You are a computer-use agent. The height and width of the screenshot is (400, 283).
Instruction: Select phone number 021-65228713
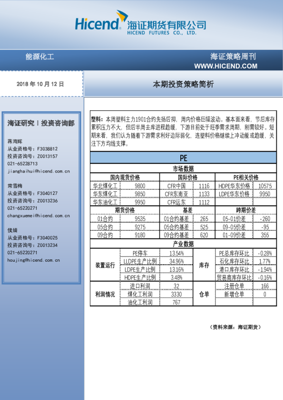tap(22, 163)
